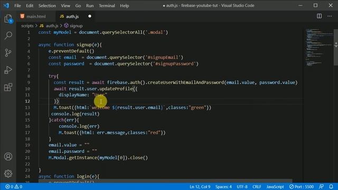This screenshot has width=338, height=190.
Task: Click line number 24 in gutter
Action: point(27,176)
